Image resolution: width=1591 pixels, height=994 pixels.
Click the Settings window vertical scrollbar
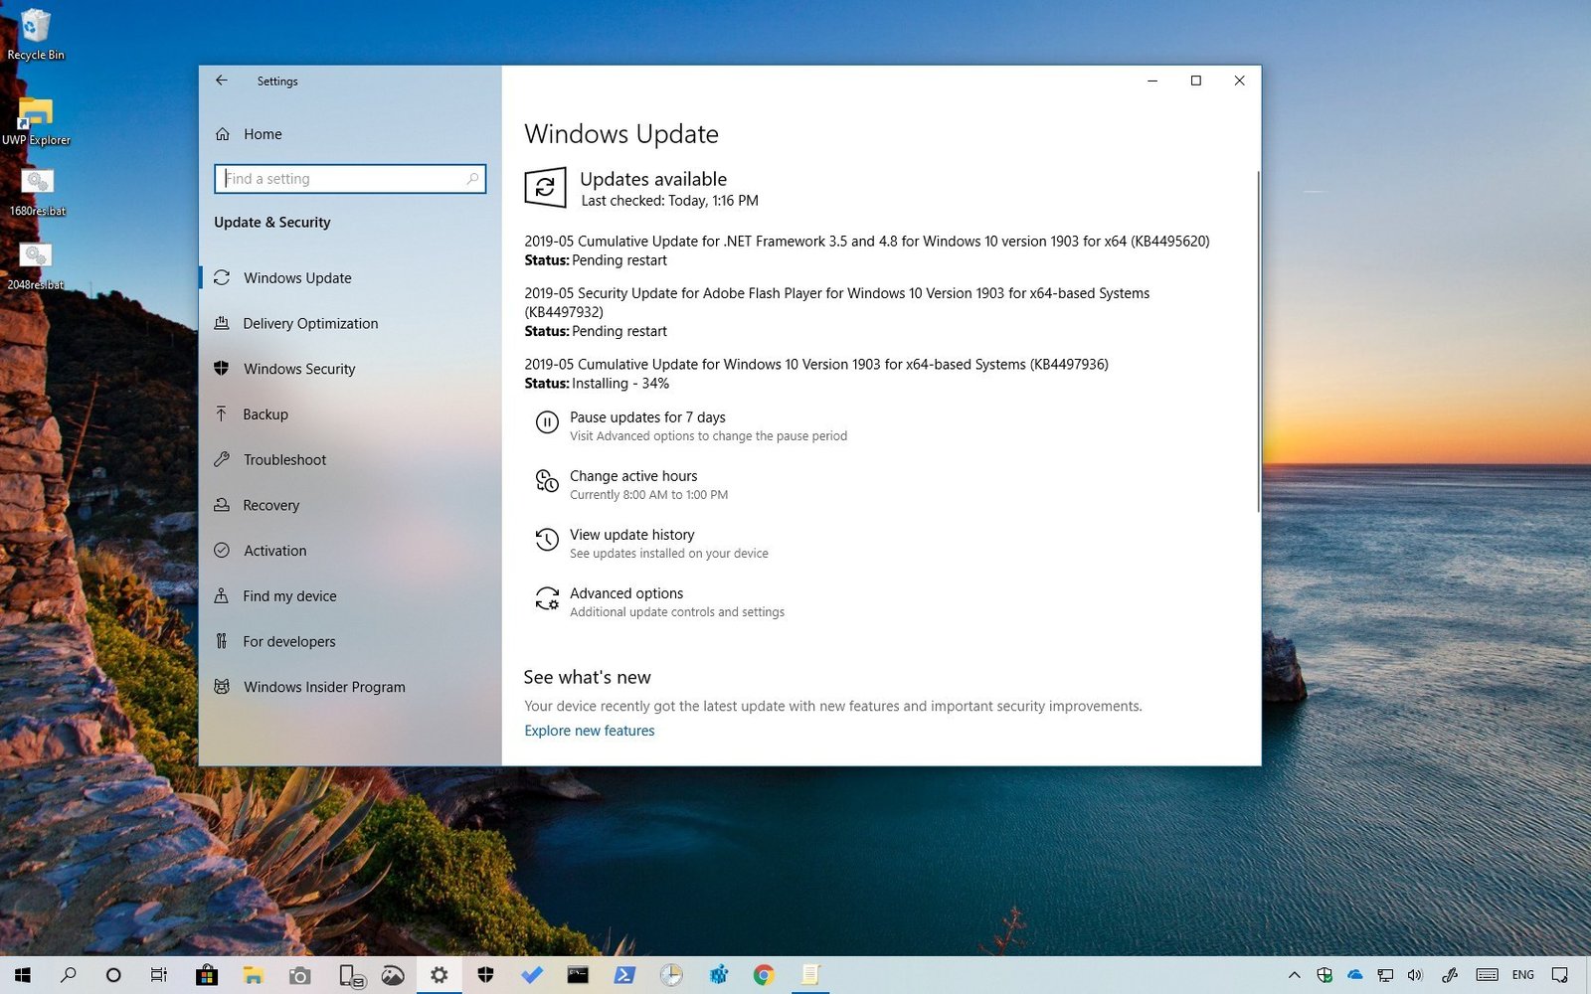tap(1258, 343)
